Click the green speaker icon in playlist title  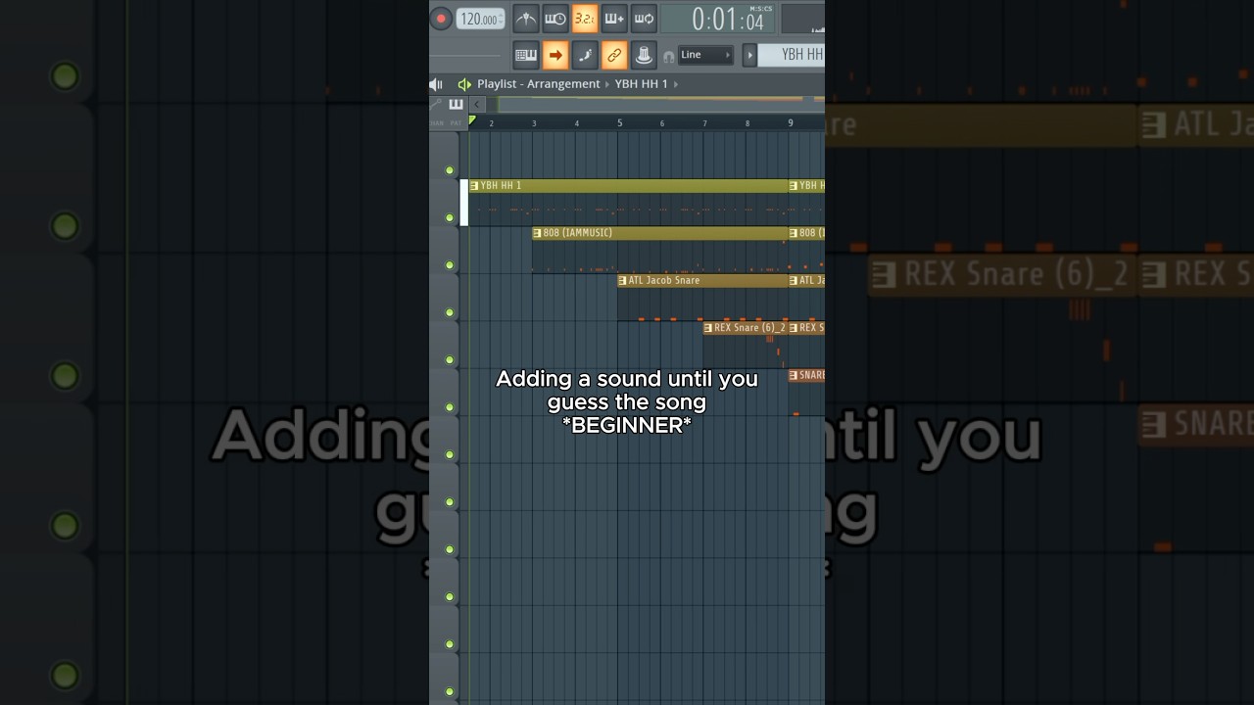464,84
